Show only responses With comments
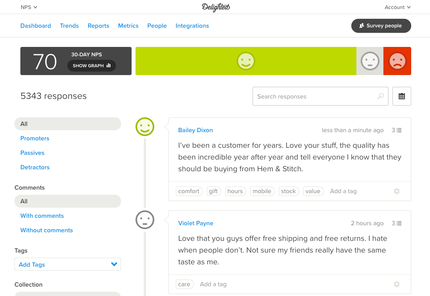This screenshot has width=430, height=296. pyautogui.click(x=42, y=216)
